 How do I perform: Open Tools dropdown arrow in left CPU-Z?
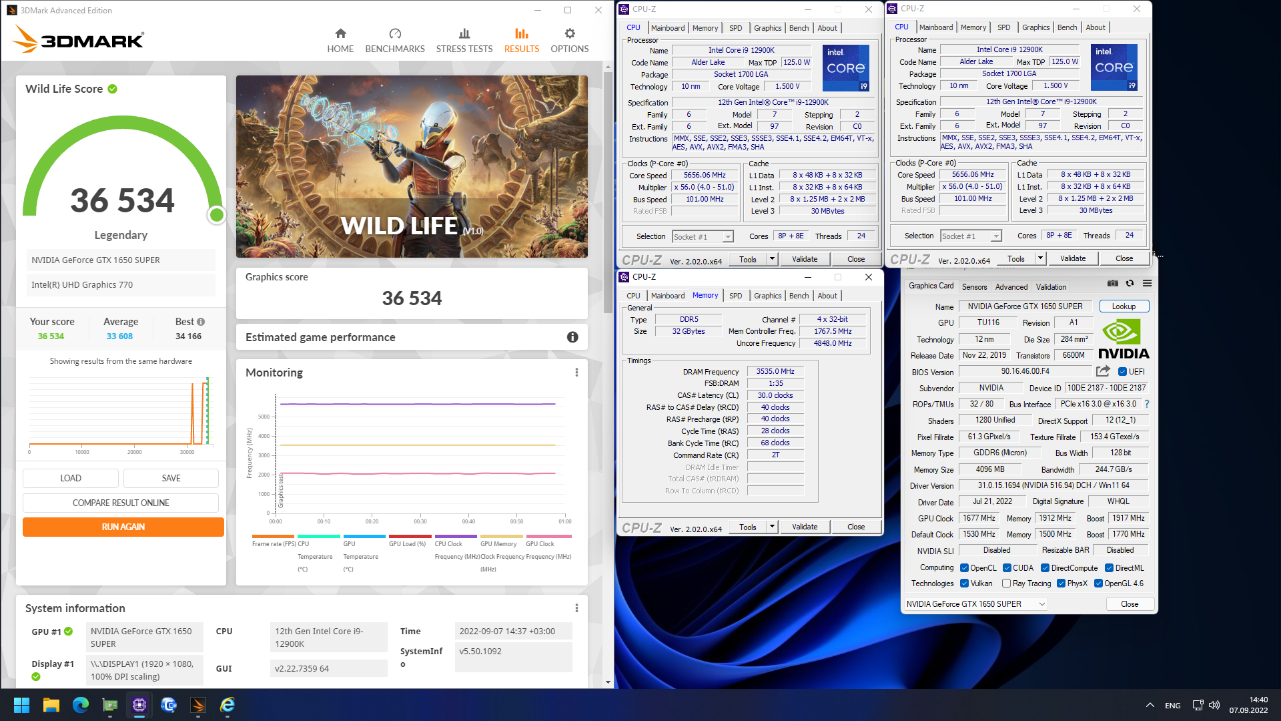tap(772, 259)
